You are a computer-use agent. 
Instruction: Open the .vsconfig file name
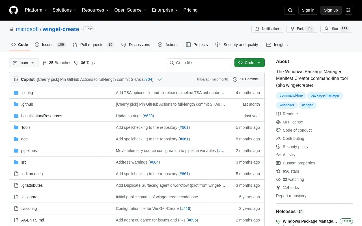pos(29,208)
